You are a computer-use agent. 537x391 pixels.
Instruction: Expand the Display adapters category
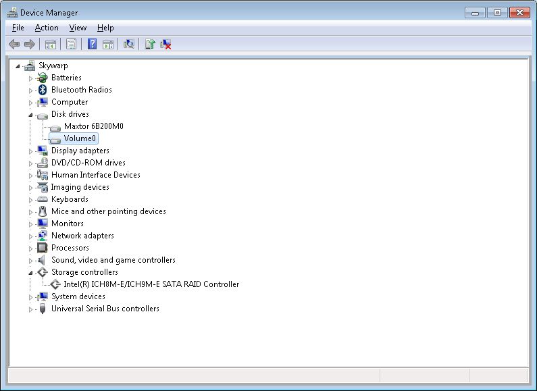coord(30,151)
